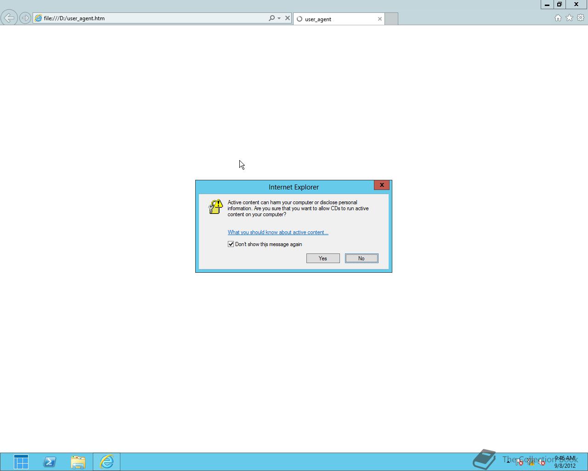Screen dimensions: 588x471
Task: Click the No button in the dialog
Action: click(362, 258)
